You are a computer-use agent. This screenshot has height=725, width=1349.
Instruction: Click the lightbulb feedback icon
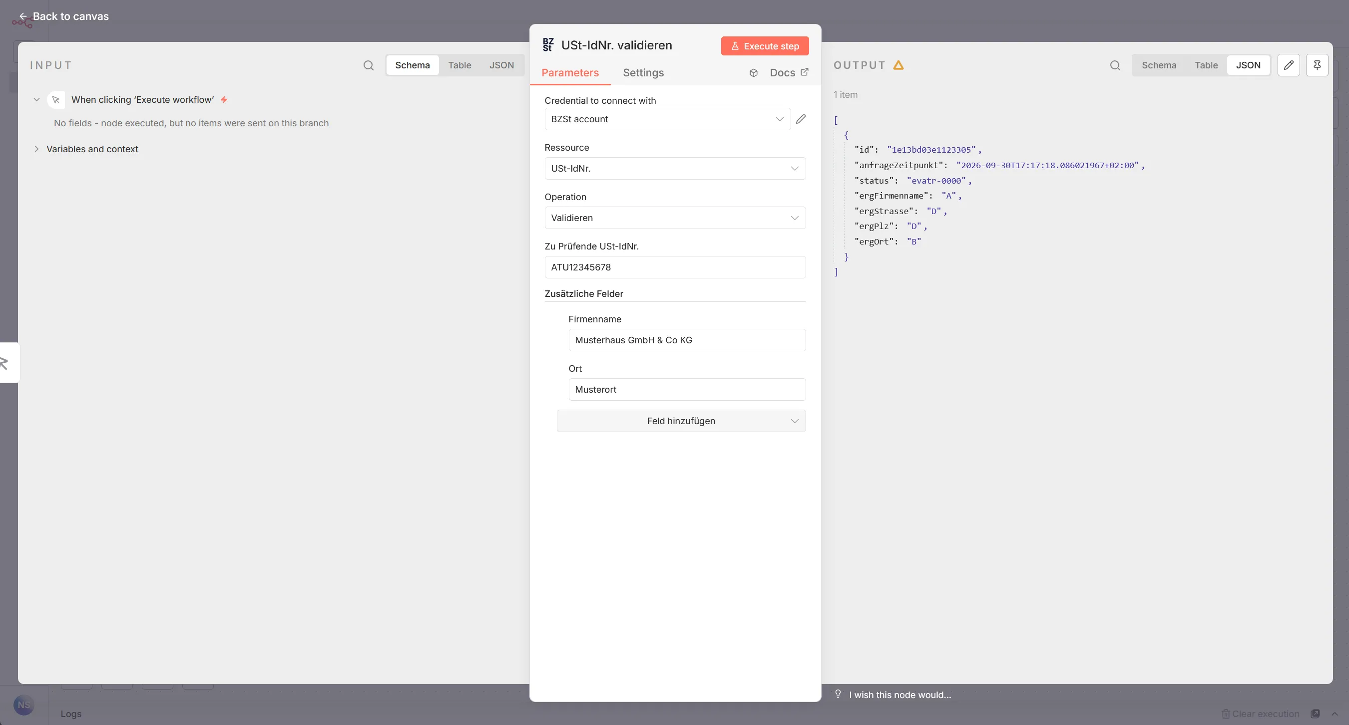(x=838, y=694)
